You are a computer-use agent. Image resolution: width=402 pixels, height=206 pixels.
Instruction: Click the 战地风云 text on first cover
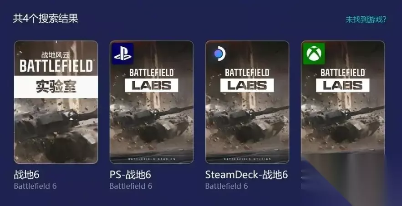[x=56, y=55]
